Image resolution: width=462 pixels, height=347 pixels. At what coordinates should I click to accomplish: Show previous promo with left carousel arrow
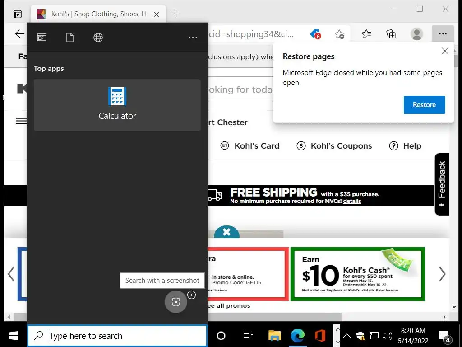tap(11, 274)
